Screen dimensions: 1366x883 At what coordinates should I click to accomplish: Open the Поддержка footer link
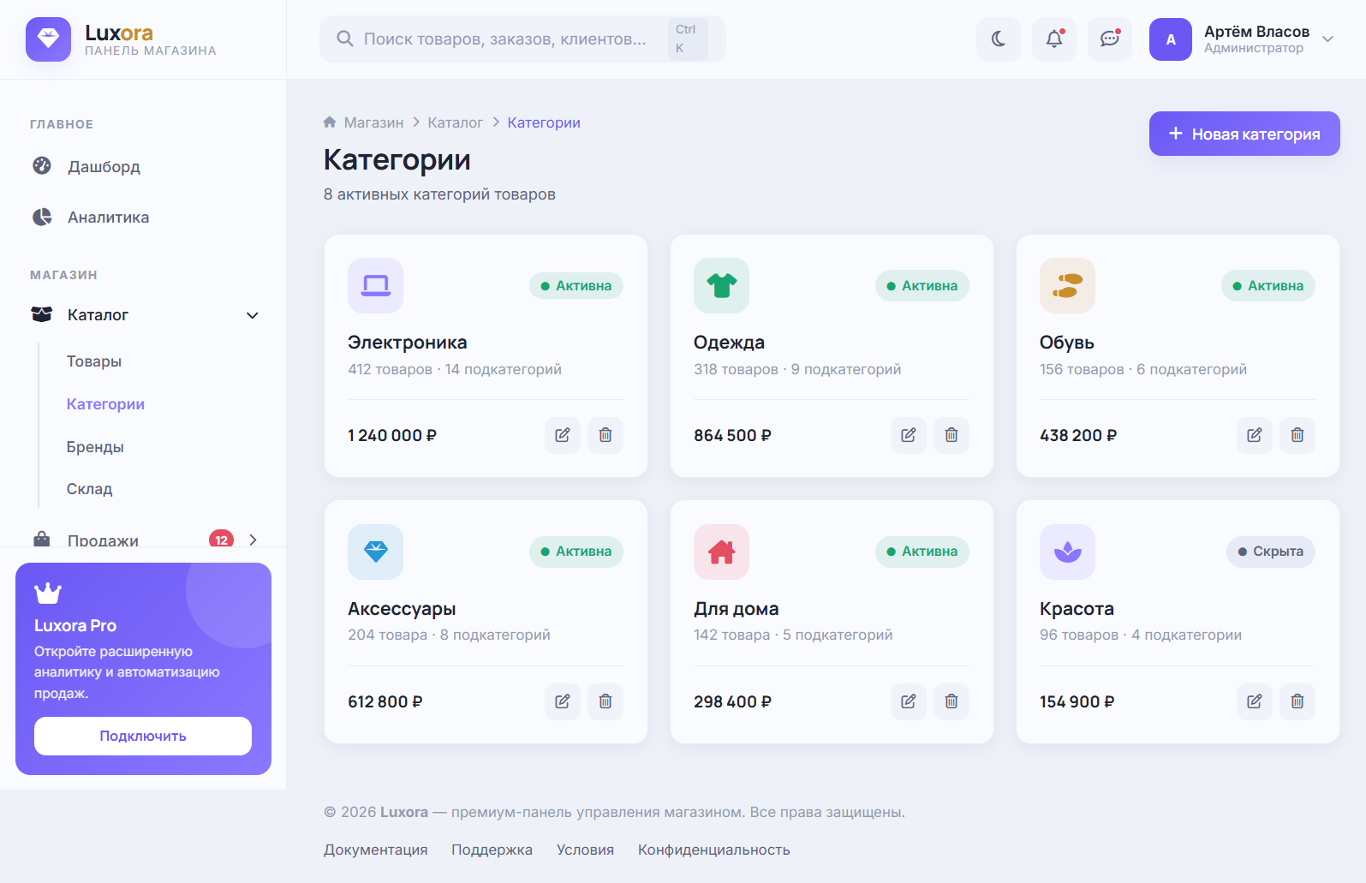tap(492, 850)
